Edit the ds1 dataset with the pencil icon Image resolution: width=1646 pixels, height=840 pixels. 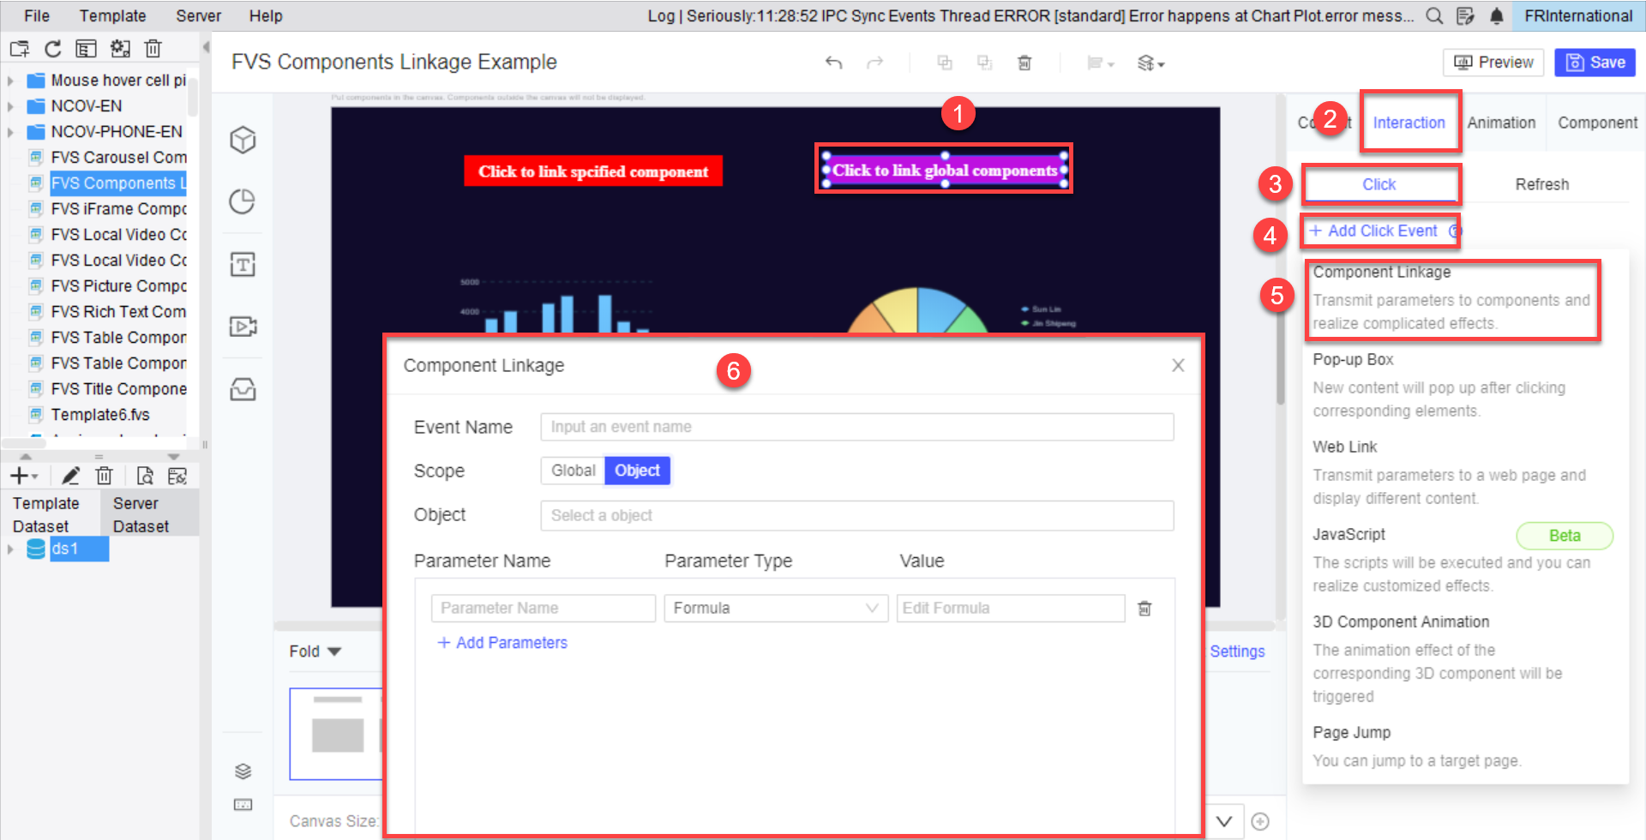(71, 475)
